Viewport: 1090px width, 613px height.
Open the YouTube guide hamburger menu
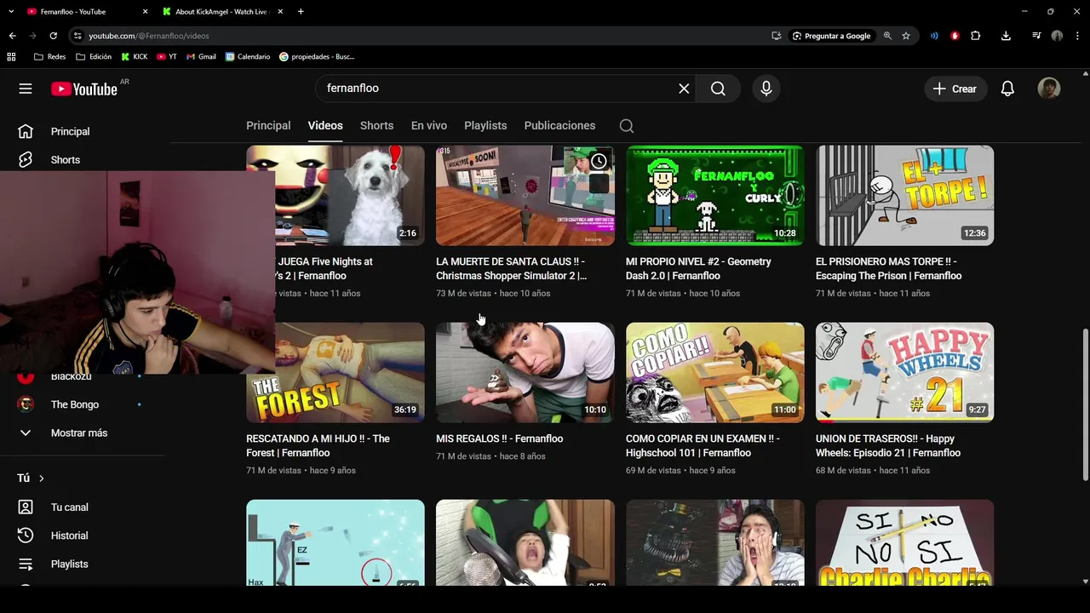[26, 89]
